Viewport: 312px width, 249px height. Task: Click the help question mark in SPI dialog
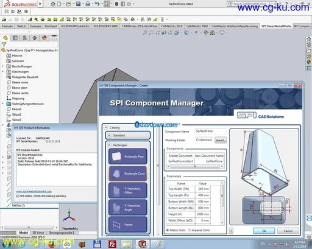231,231
